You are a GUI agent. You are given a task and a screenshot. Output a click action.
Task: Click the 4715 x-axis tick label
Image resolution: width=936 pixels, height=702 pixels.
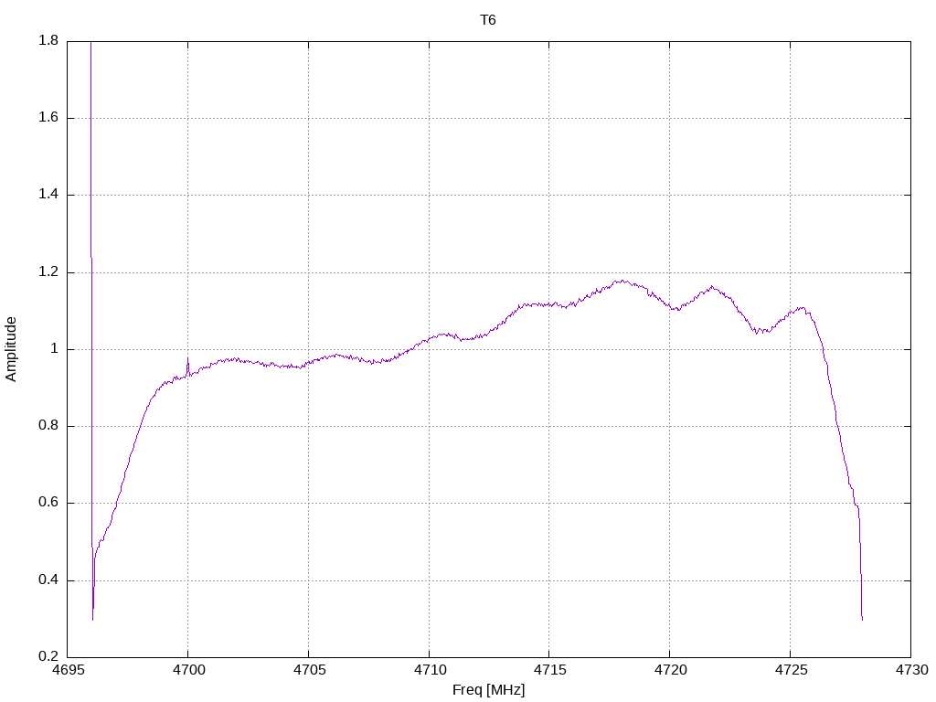tap(549, 670)
